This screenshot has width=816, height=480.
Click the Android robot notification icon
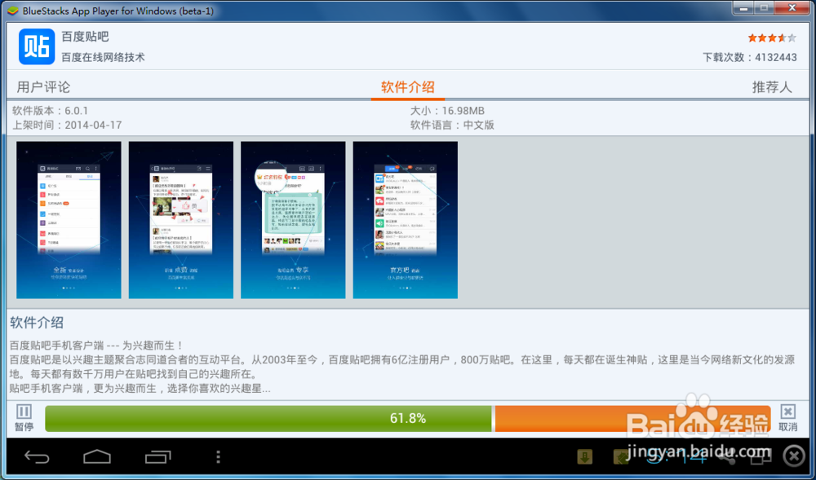621,456
